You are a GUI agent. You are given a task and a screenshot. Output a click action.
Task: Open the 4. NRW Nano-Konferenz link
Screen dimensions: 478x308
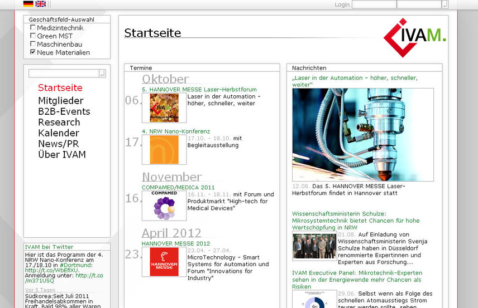(175, 131)
